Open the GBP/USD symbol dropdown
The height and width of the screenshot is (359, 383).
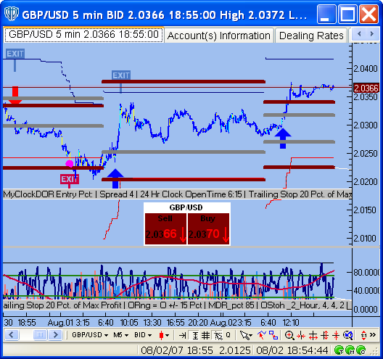tap(90, 335)
